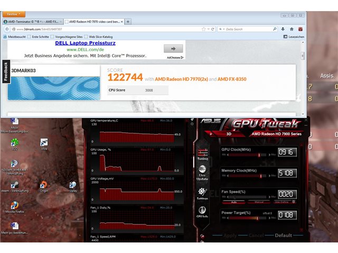Select the Mein-Bewertung.doc desktop file
The width and height of the screenshot is (338, 253).
15,125
